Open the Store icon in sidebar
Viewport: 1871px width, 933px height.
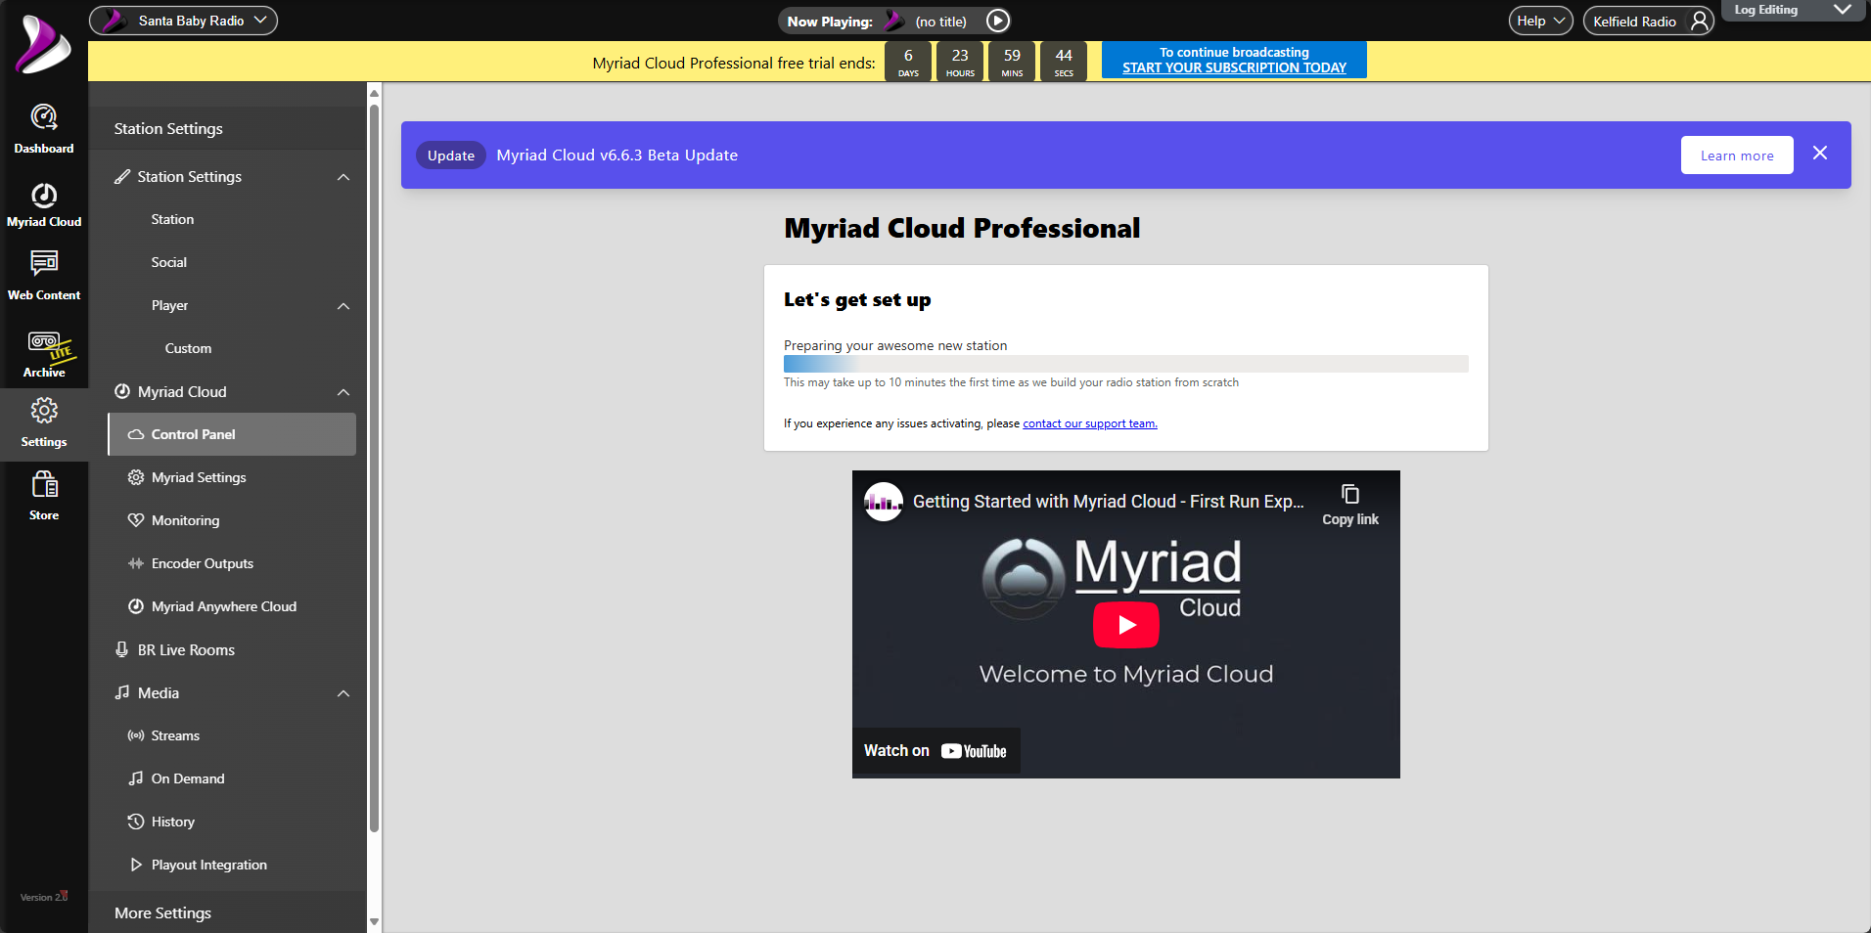[x=44, y=496]
